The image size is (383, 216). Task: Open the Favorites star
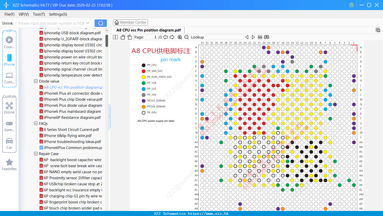pyautogui.click(x=9, y=165)
